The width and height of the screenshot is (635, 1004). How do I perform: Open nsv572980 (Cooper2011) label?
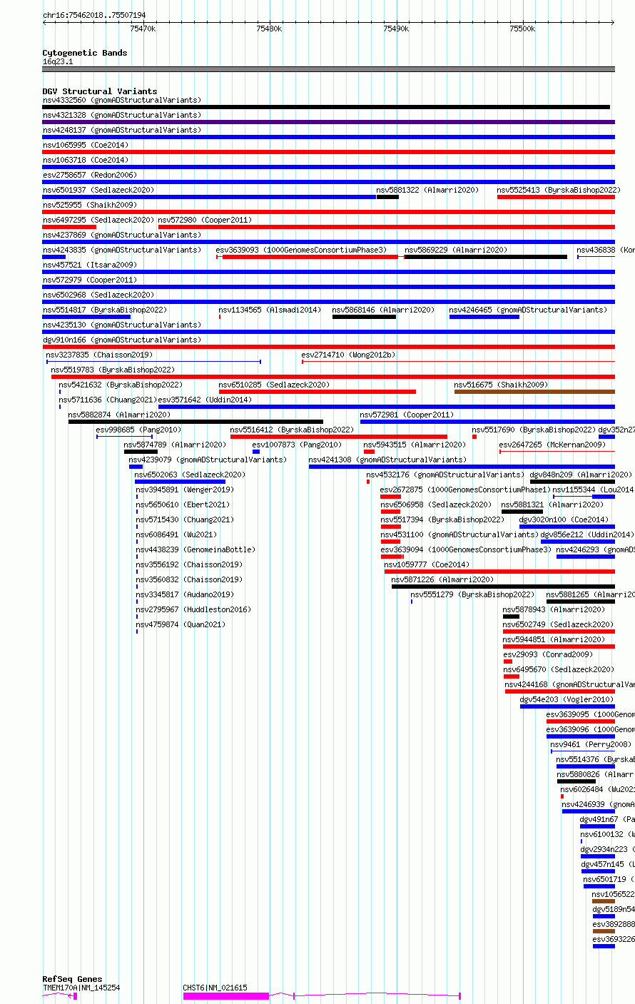(205, 220)
